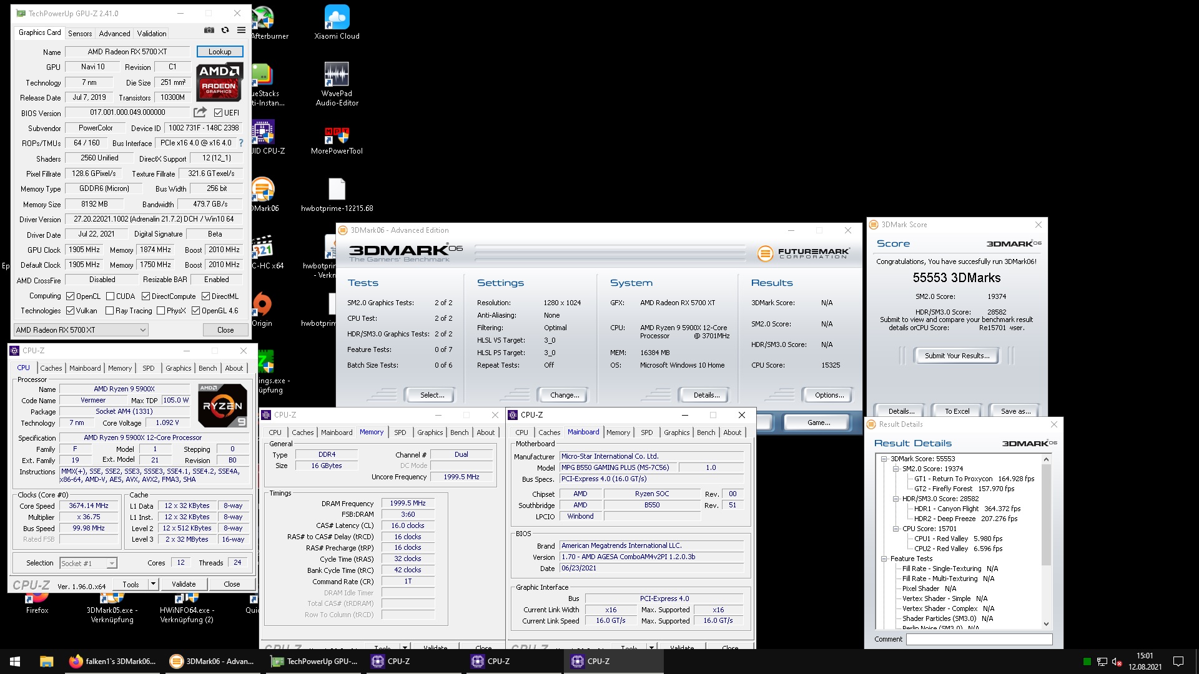The width and height of the screenshot is (1199, 674).
Task: Open the Socket #1 selection dropdown in CPU-Z
Action: pos(88,563)
